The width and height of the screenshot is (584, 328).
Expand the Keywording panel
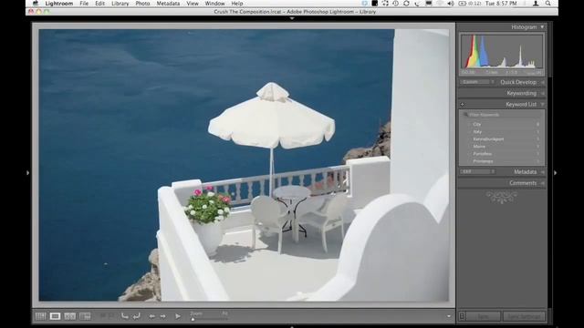click(543, 93)
